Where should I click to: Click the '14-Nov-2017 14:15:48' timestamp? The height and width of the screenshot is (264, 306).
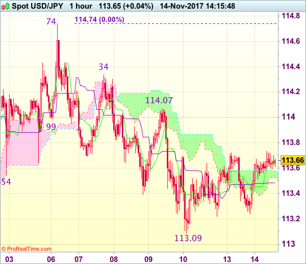[197, 6]
